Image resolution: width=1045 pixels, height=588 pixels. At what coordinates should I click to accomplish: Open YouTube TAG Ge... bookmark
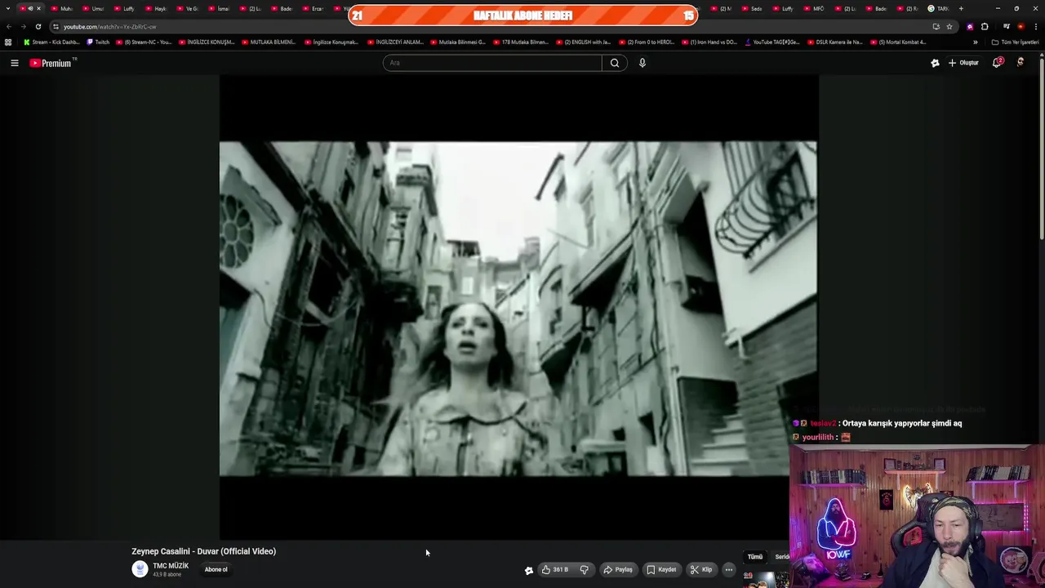(x=772, y=42)
